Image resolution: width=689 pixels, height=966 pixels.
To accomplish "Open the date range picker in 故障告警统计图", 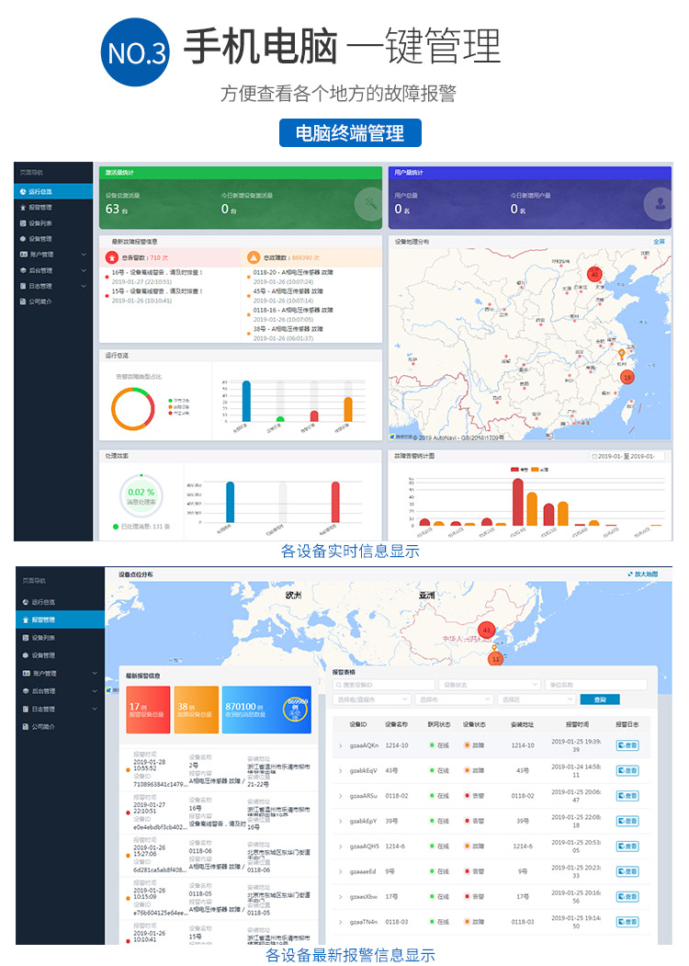I will tap(627, 457).
